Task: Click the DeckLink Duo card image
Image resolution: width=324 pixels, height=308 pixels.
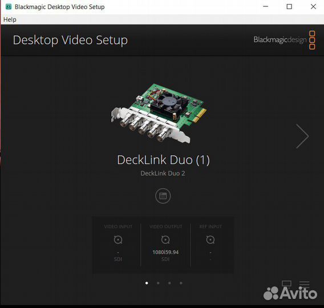Action: pyautogui.click(x=159, y=113)
